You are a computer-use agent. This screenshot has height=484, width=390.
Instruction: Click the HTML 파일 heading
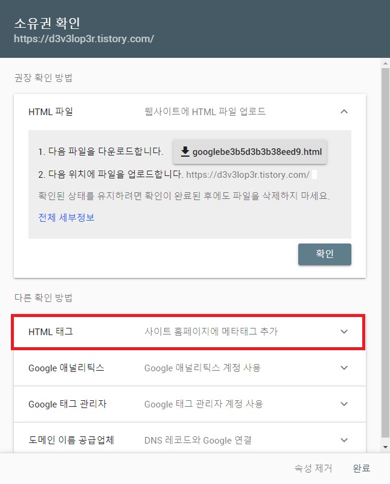pyautogui.click(x=51, y=112)
